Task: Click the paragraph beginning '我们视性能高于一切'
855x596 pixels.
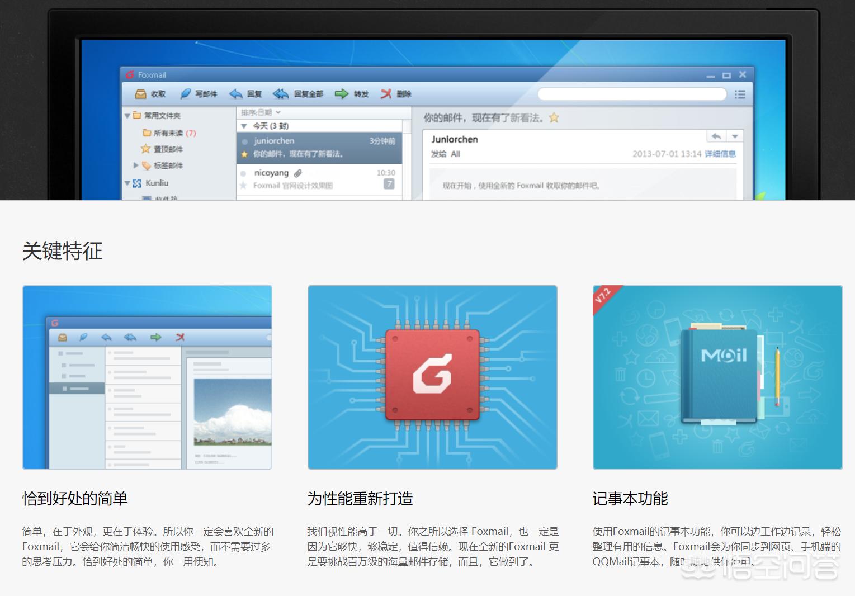Action: [433, 546]
